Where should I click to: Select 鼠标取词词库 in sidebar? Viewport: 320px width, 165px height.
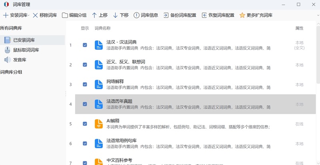coord(26,50)
